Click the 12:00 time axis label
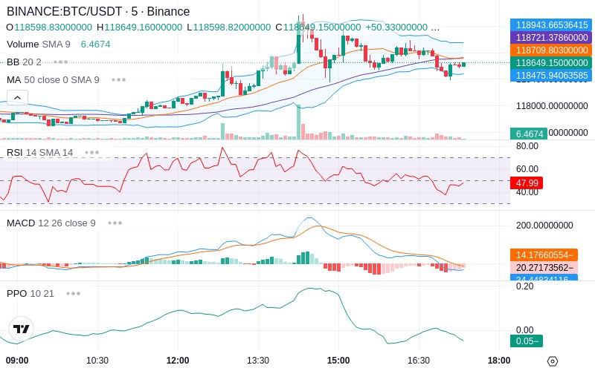Image resolution: width=595 pixels, height=371 pixels. click(x=178, y=360)
